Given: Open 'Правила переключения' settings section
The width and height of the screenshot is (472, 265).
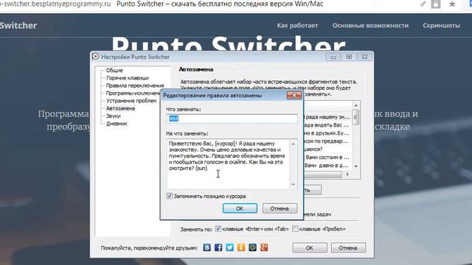Looking at the screenshot, I should point(135,85).
